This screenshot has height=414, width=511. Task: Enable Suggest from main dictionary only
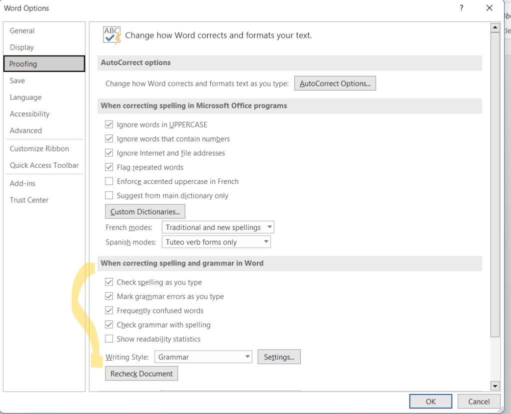click(x=109, y=195)
